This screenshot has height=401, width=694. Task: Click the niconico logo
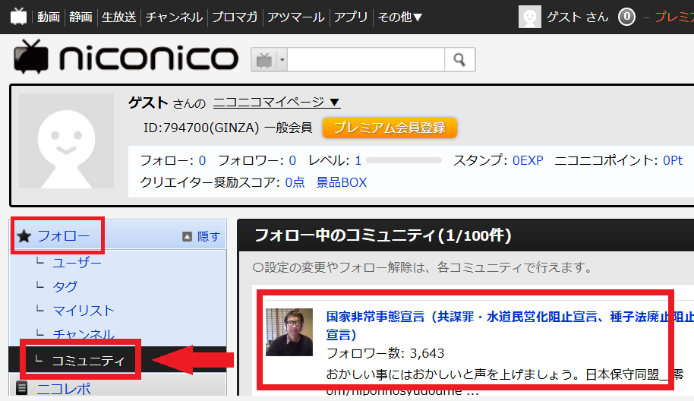click(126, 58)
